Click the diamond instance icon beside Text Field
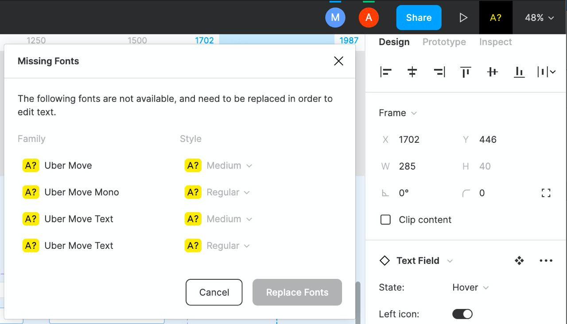The image size is (567, 324). pyautogui.click(x=384, y=261)
